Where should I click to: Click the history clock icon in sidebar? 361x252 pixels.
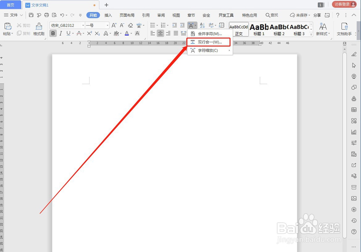click(354, 221)
